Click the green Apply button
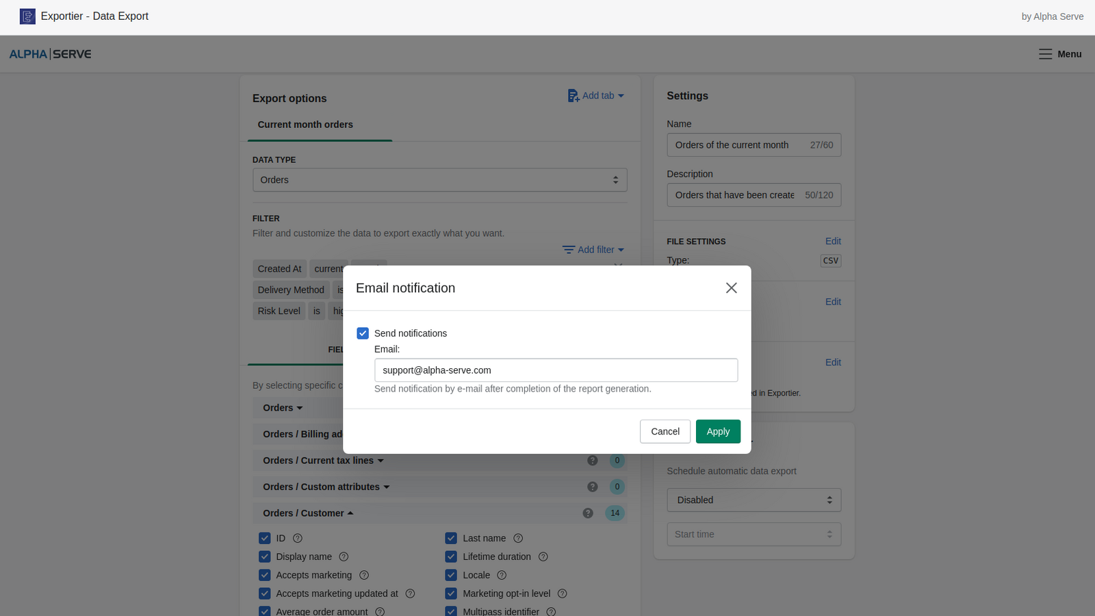This screenshot has width=1095, height=616. pyautogui.click(x=718, y=431)
